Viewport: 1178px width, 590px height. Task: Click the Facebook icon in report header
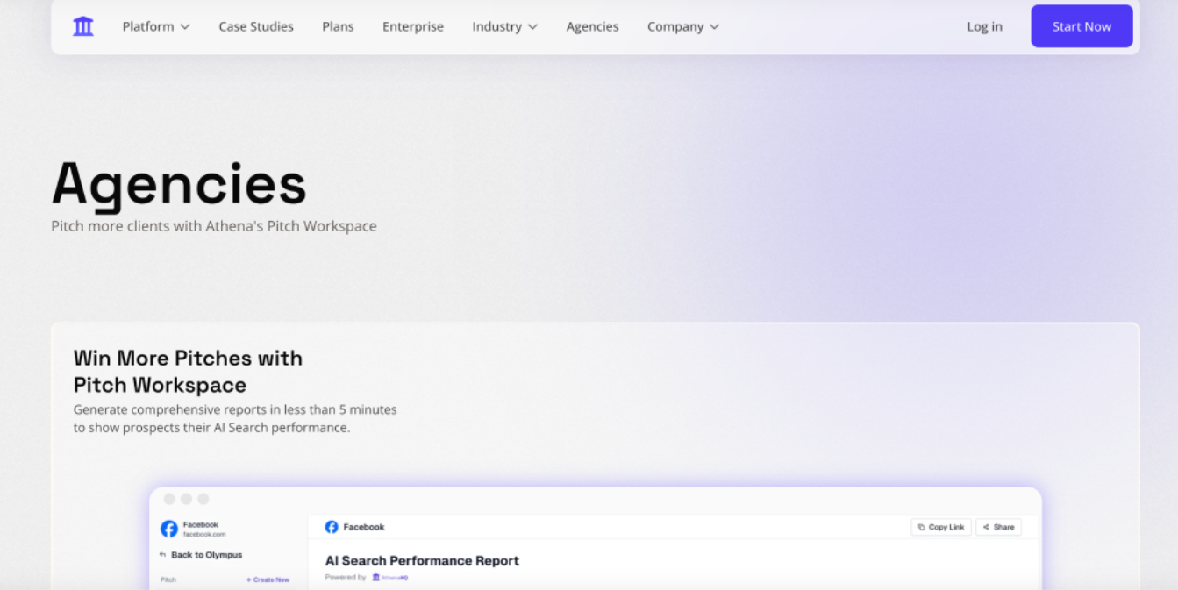332,527
